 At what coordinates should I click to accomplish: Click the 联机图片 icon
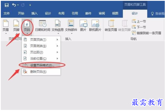[x=95, y=23]
